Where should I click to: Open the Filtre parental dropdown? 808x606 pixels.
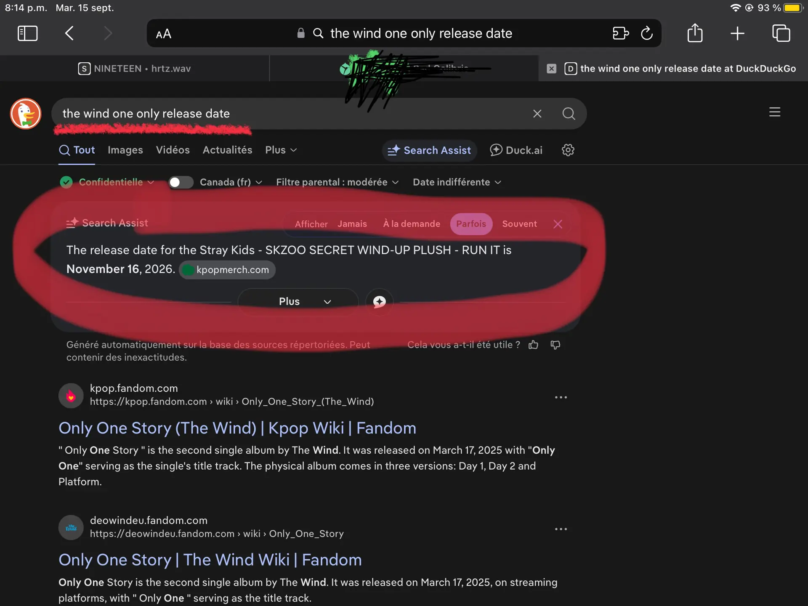[337, 182]
